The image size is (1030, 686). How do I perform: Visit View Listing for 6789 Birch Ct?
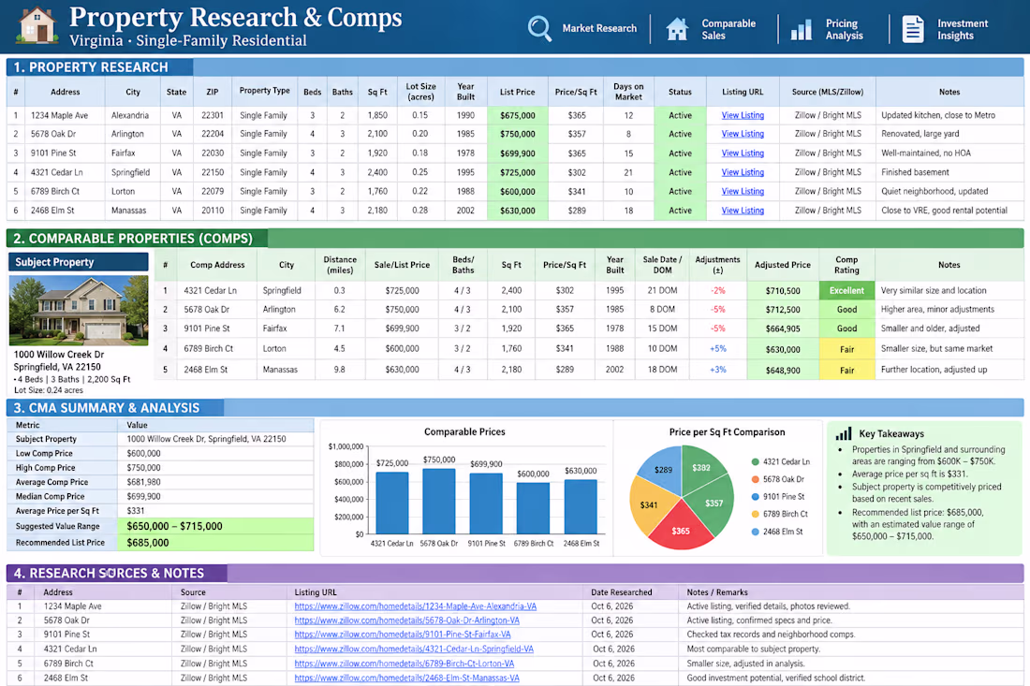coord(743,191)
